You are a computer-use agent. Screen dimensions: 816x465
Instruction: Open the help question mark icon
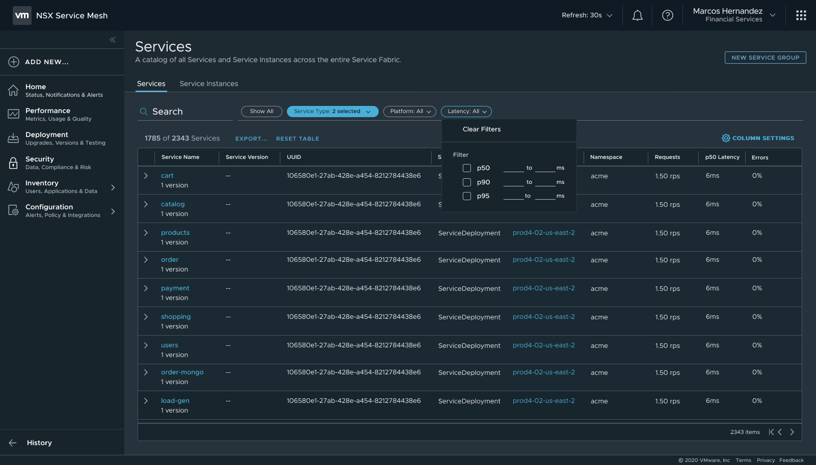point(667,15)
